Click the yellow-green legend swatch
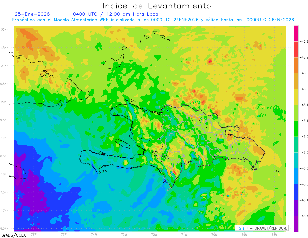Image resolution: width=308 pixels, height=238 pixels. tap(296, 113)
